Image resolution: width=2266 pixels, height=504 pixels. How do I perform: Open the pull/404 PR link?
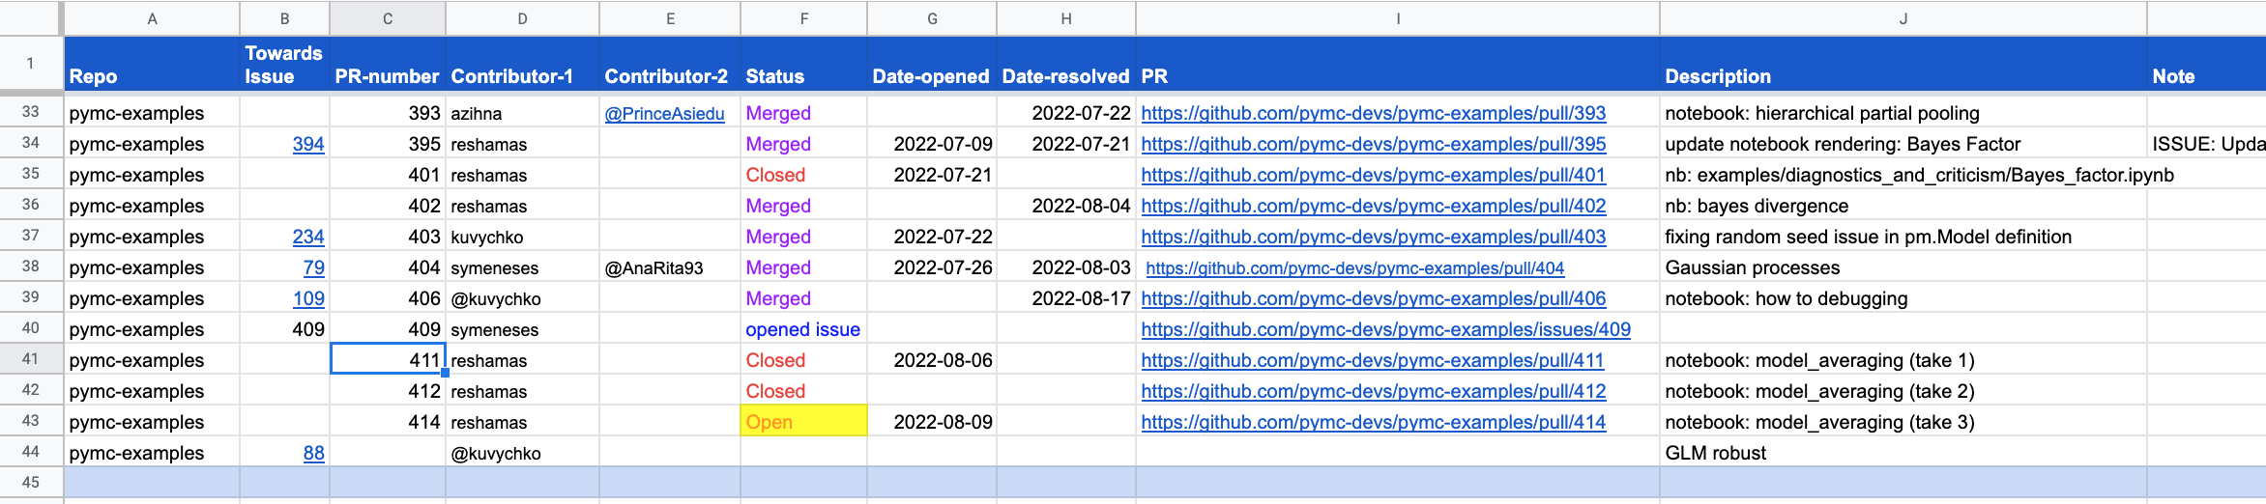pos(1354,267)
